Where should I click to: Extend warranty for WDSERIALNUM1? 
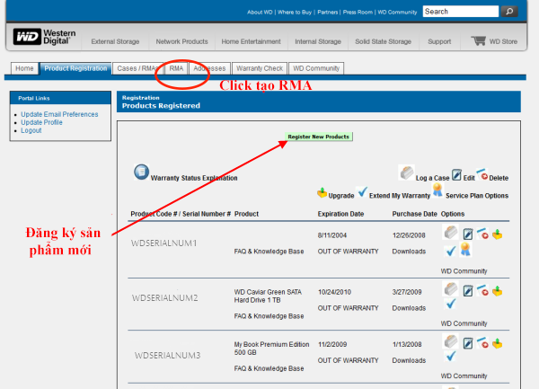(450, 251)
